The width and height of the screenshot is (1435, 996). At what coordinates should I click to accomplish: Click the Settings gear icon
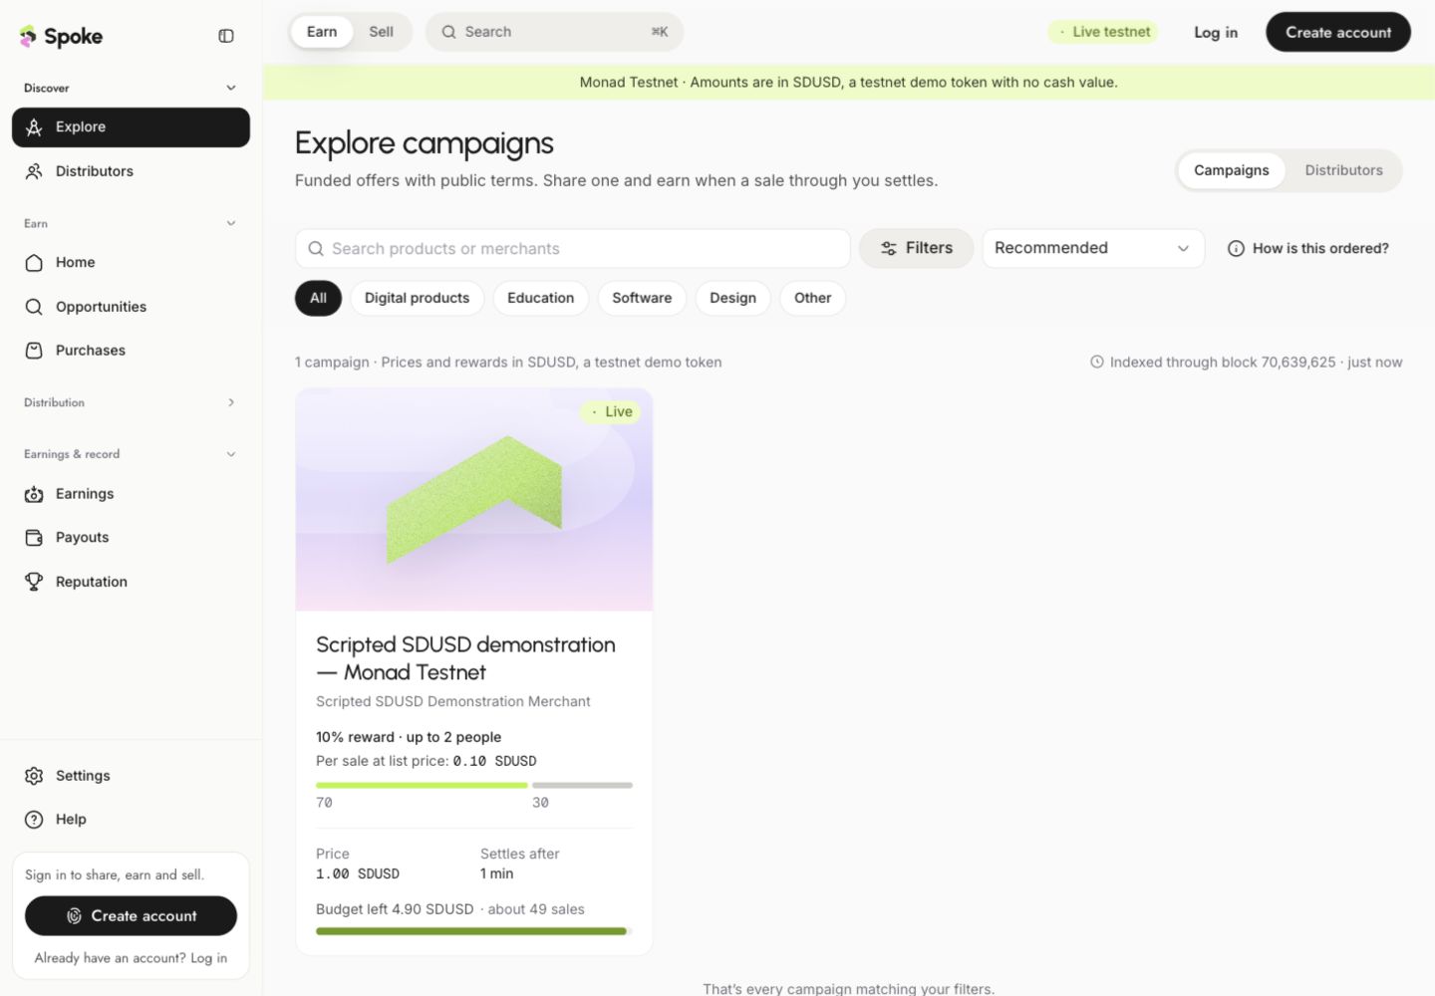pyautogui.click(x=34, y=776)
